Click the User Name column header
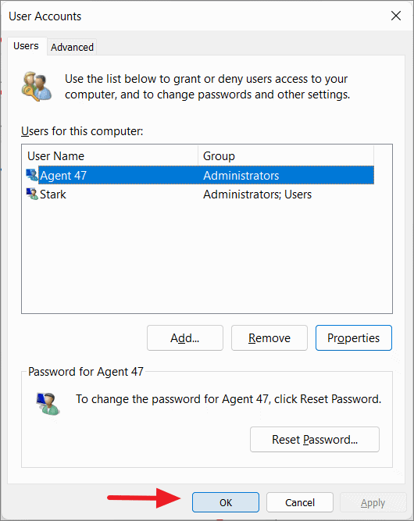The width and height of the screenshot is (414, 521). 110,156
